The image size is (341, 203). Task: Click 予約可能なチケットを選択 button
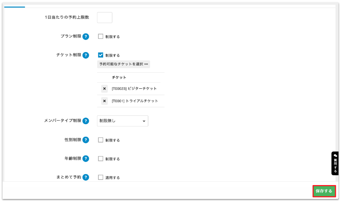[x=124, y=64]
